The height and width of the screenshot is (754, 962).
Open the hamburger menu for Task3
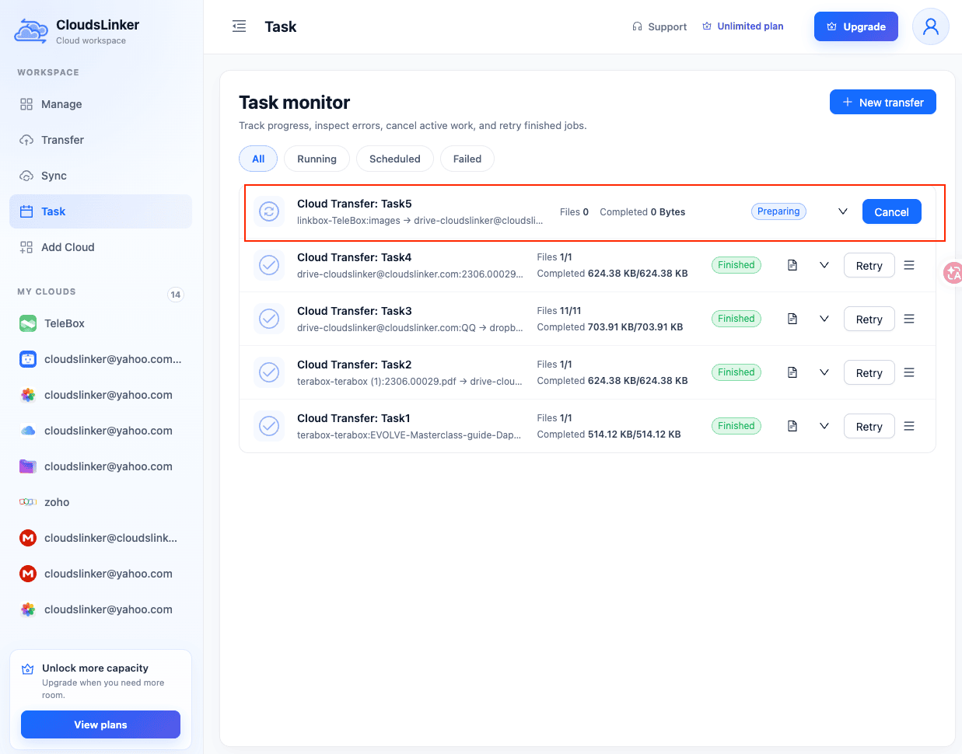pyautogui.click(x=909, y=319)
